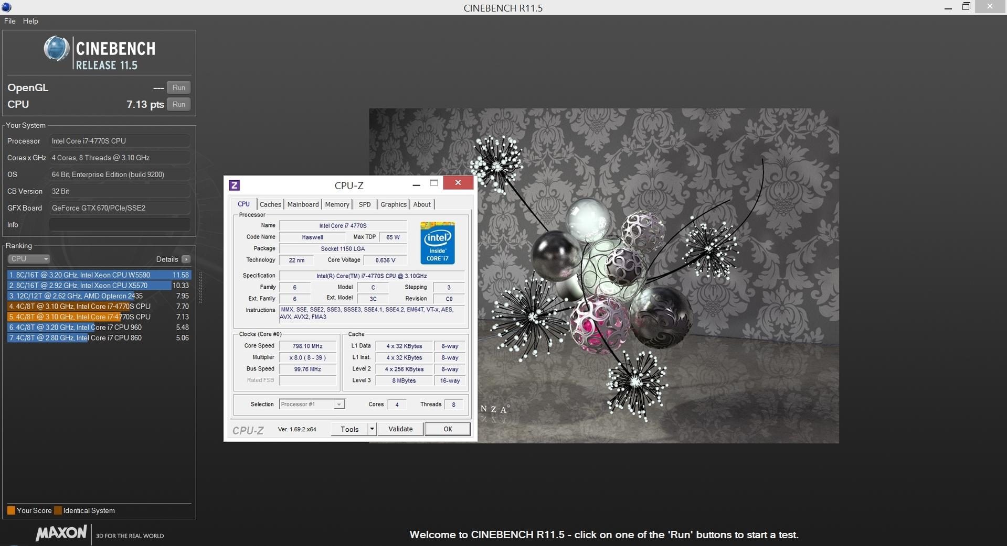Click the CPU-Z purple Z logo icon
The height and width of the screenshot is (546, 1007).
coord(235,185)
